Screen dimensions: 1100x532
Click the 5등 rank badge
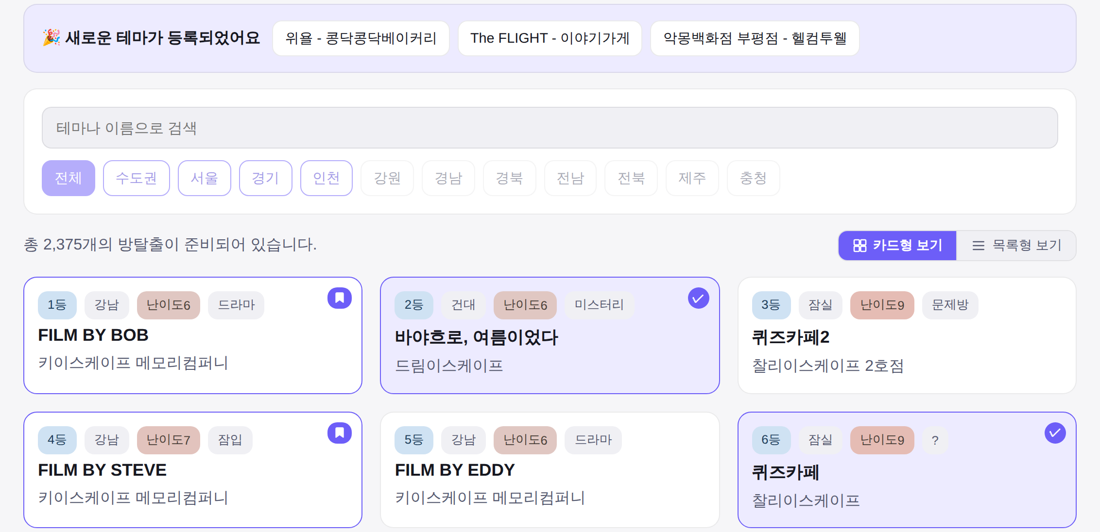coord(414,440)
